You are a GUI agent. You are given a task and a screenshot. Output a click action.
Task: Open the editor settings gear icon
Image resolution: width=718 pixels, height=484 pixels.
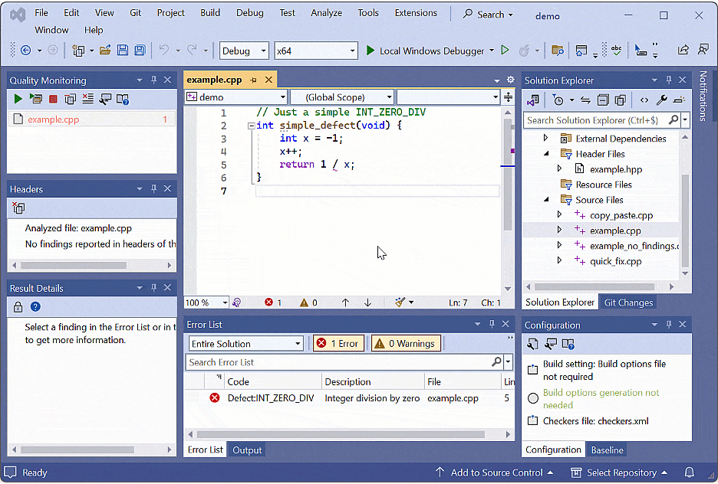(511, 80)
